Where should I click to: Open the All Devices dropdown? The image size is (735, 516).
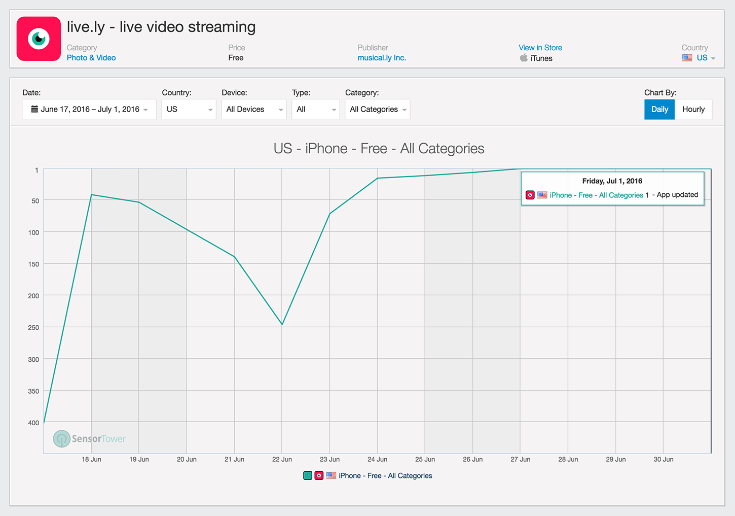(x=254, y=110)
